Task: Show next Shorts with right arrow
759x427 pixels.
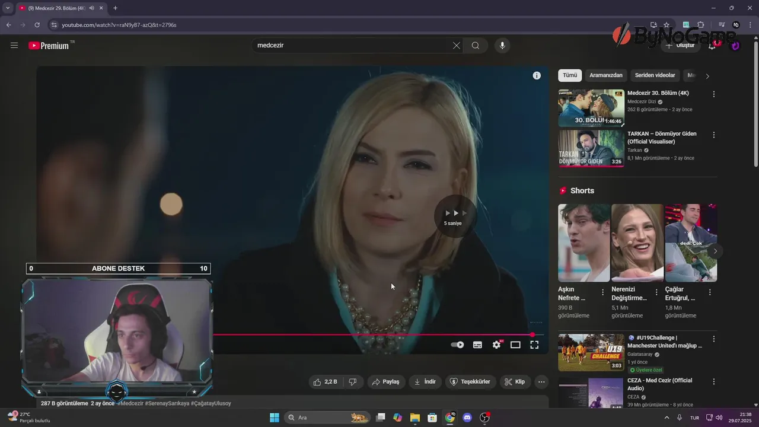Action: click(715, 251)
